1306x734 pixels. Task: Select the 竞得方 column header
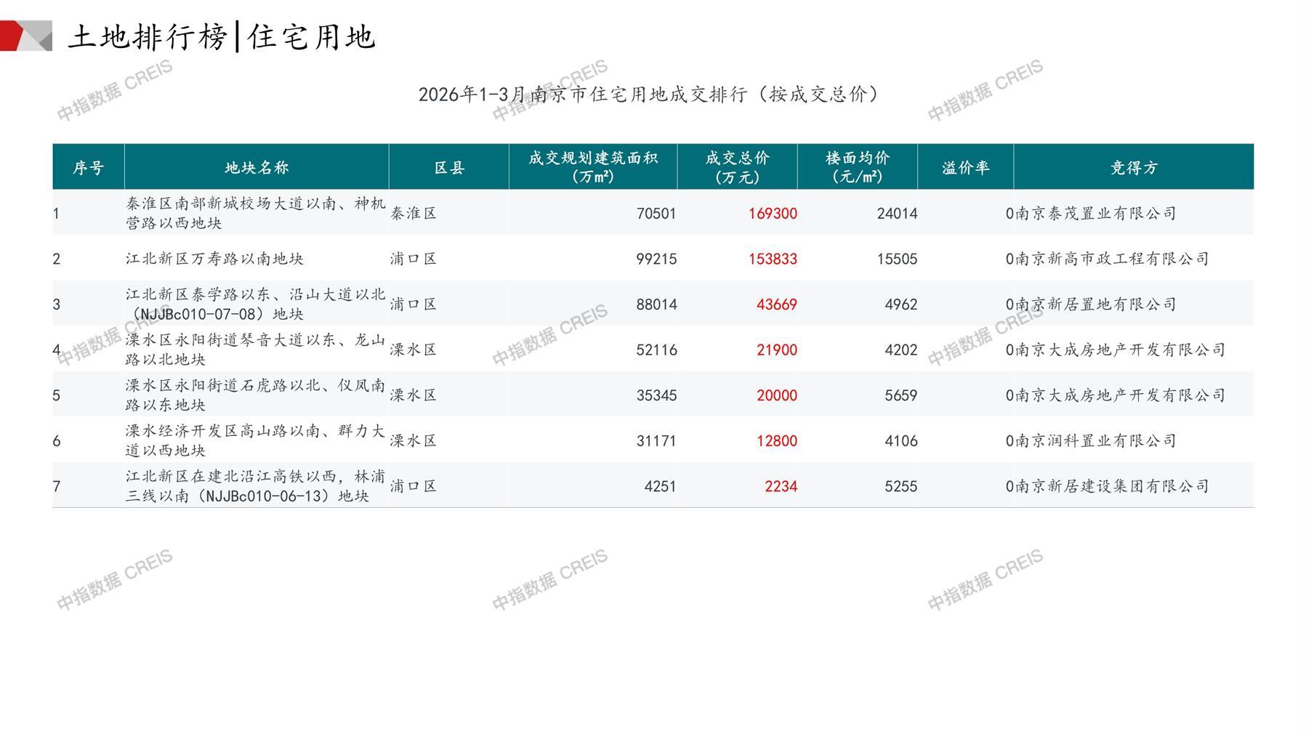tap(1133, 168)
